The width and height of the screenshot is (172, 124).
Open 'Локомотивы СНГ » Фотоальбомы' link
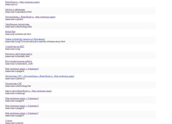[x=40, y=76]
